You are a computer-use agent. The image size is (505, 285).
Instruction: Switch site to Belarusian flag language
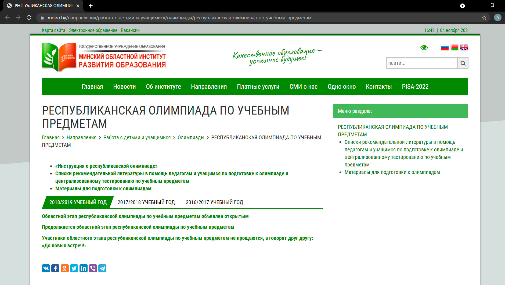click(454, 48)
